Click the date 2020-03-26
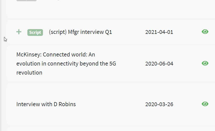The width and height of the screenshot is (215, 131). (x=159, y=104)
